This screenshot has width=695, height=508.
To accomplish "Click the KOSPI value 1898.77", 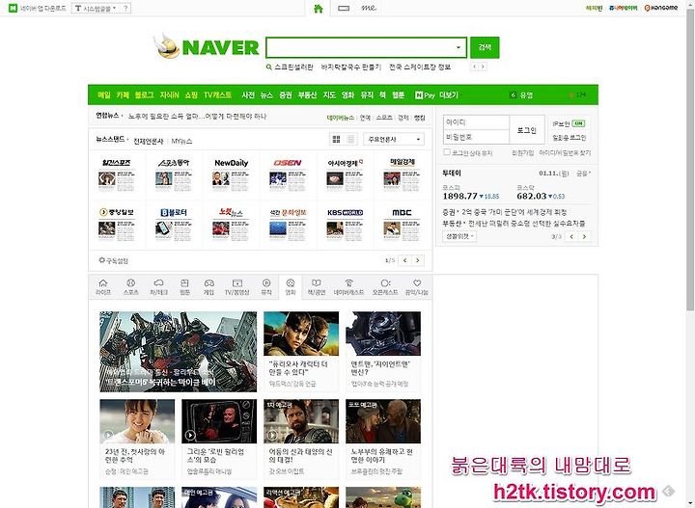I will point(460,196).
